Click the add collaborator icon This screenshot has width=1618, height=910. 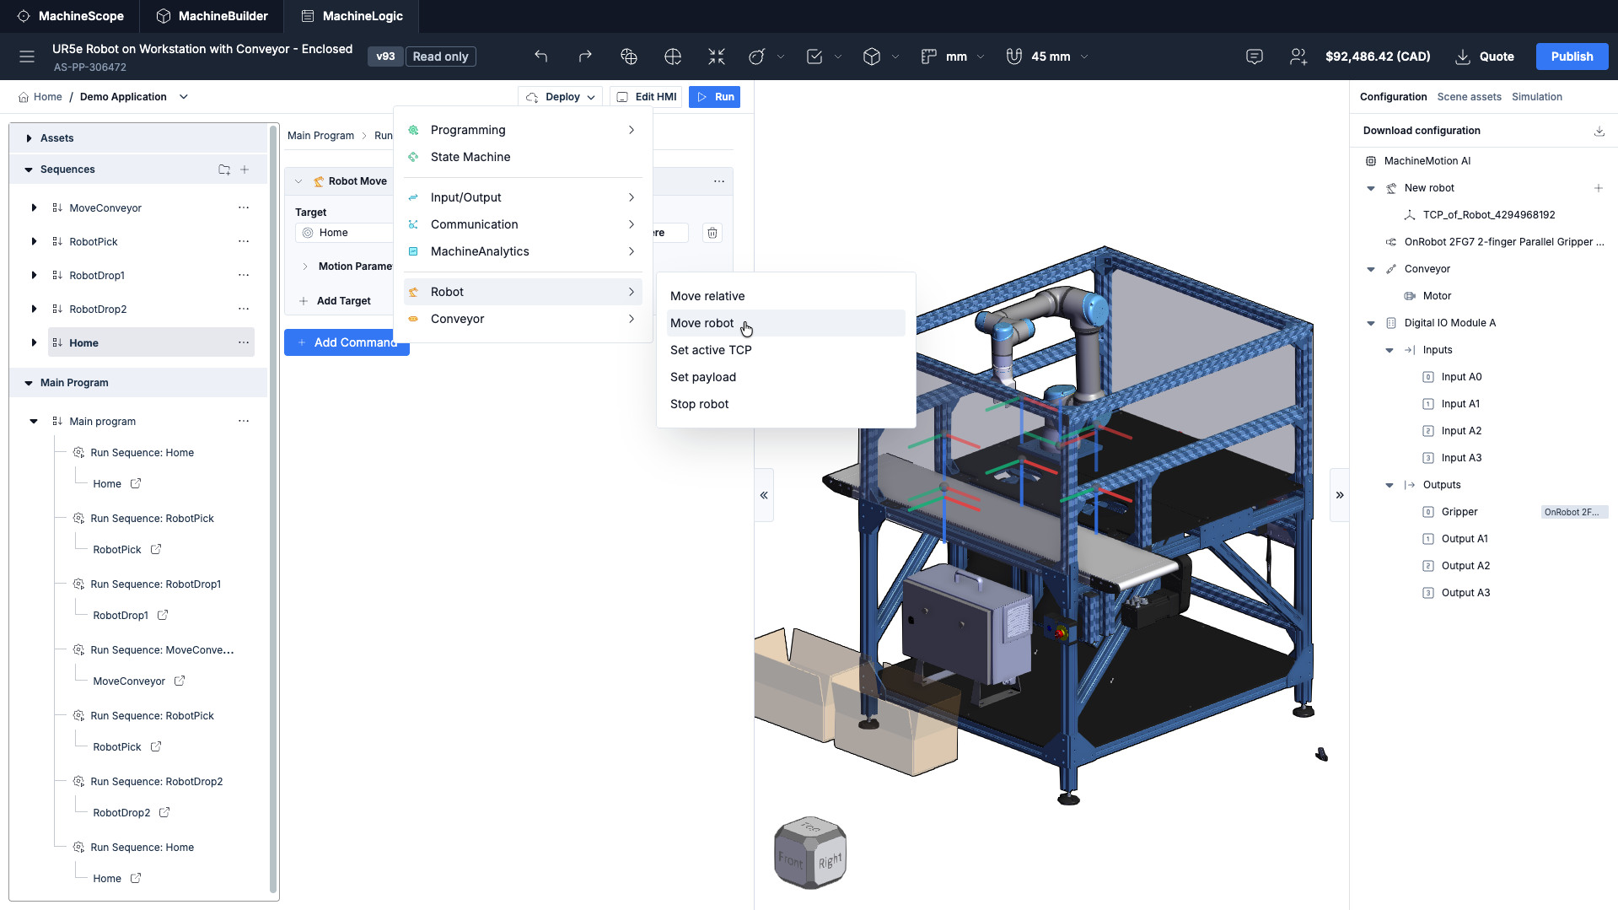tap(1298, 57)
